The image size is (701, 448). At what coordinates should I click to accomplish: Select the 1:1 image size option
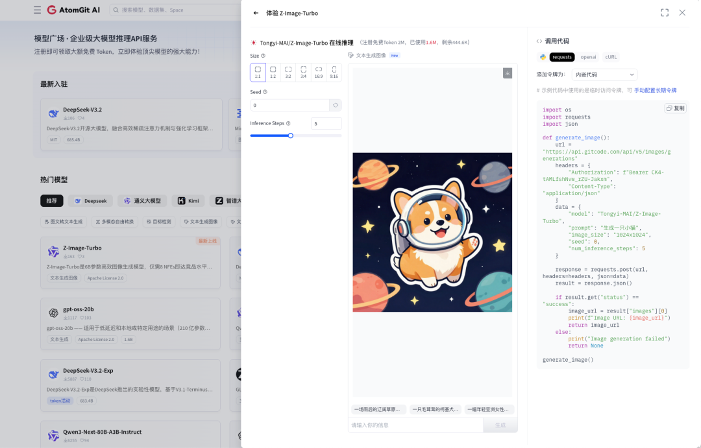(258, 72)
